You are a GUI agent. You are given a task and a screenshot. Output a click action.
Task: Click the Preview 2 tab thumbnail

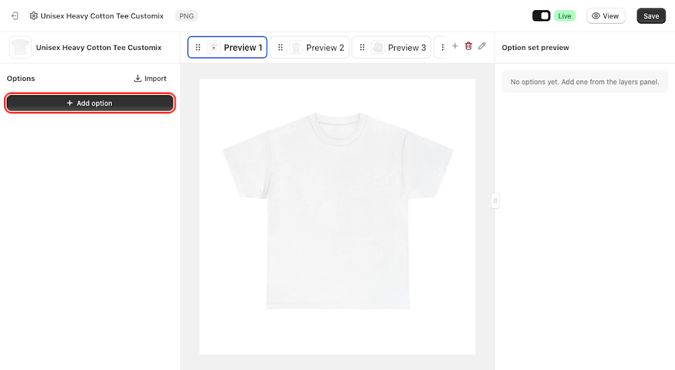296,47
